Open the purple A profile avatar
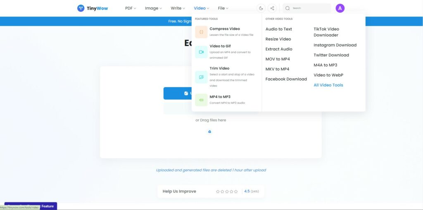 coord(340,8)
